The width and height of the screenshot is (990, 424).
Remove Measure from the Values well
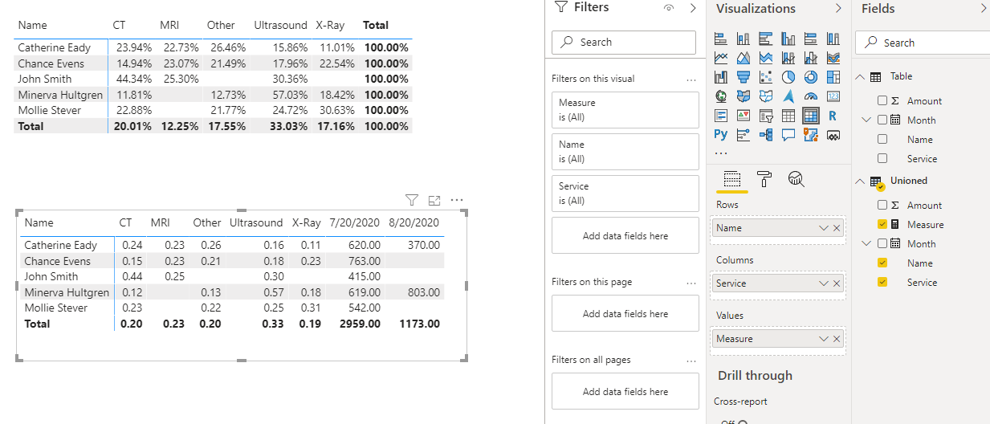pyautogui.click(x=837, y=339)
